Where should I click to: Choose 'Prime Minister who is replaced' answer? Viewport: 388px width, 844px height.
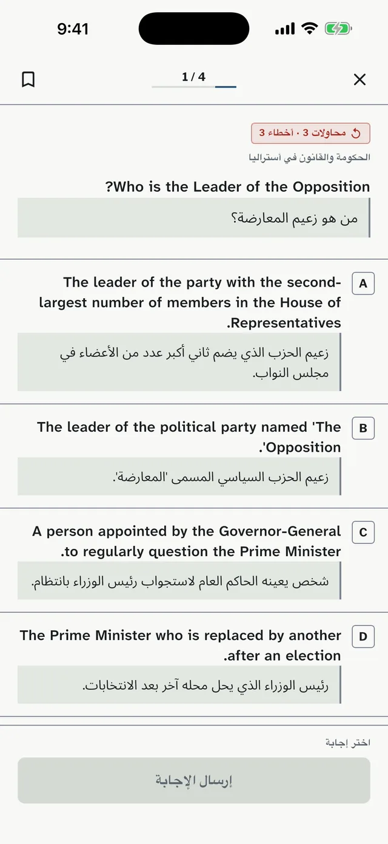pyautogui.click(x=181, y=645)
